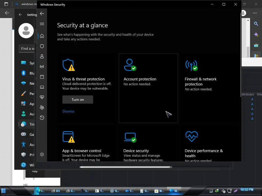Open Settings gear in Windows Security sidebar
This screenshot has height=196, width=262.
tap(42, 154)
